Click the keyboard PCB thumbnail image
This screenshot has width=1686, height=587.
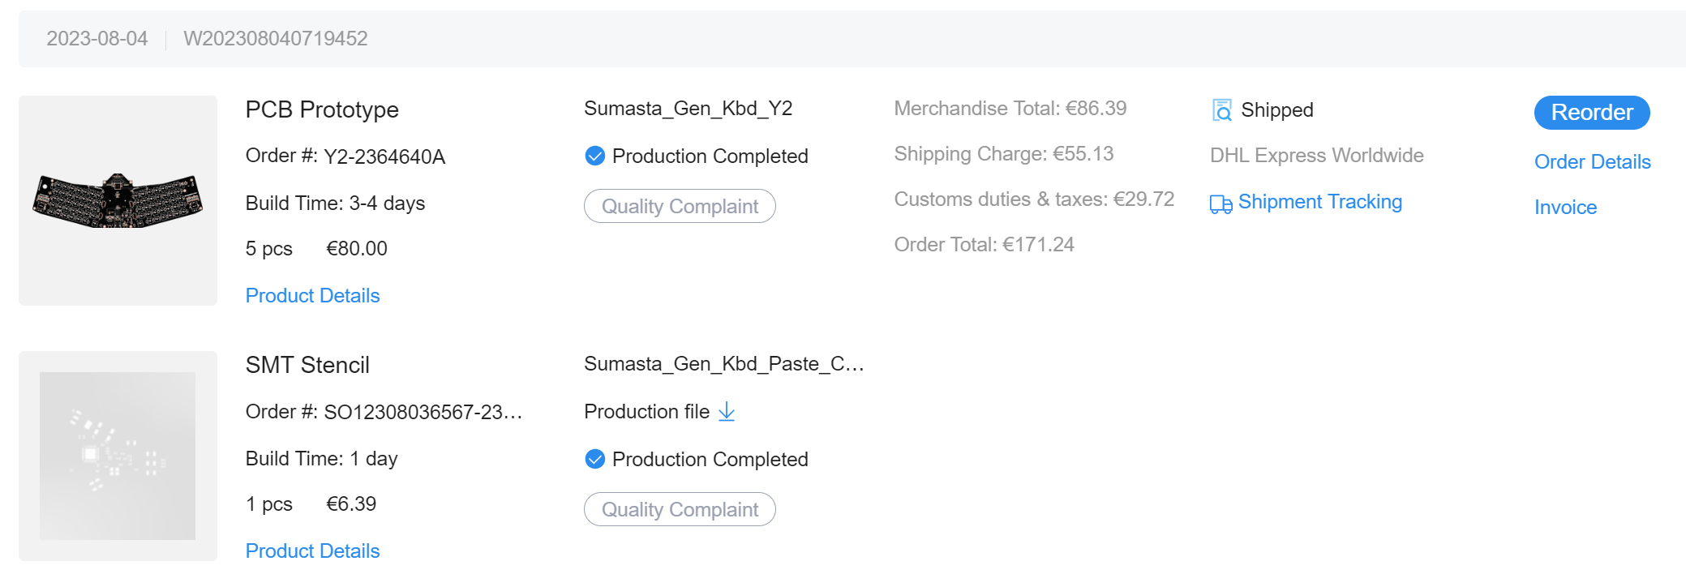(118, 200)
